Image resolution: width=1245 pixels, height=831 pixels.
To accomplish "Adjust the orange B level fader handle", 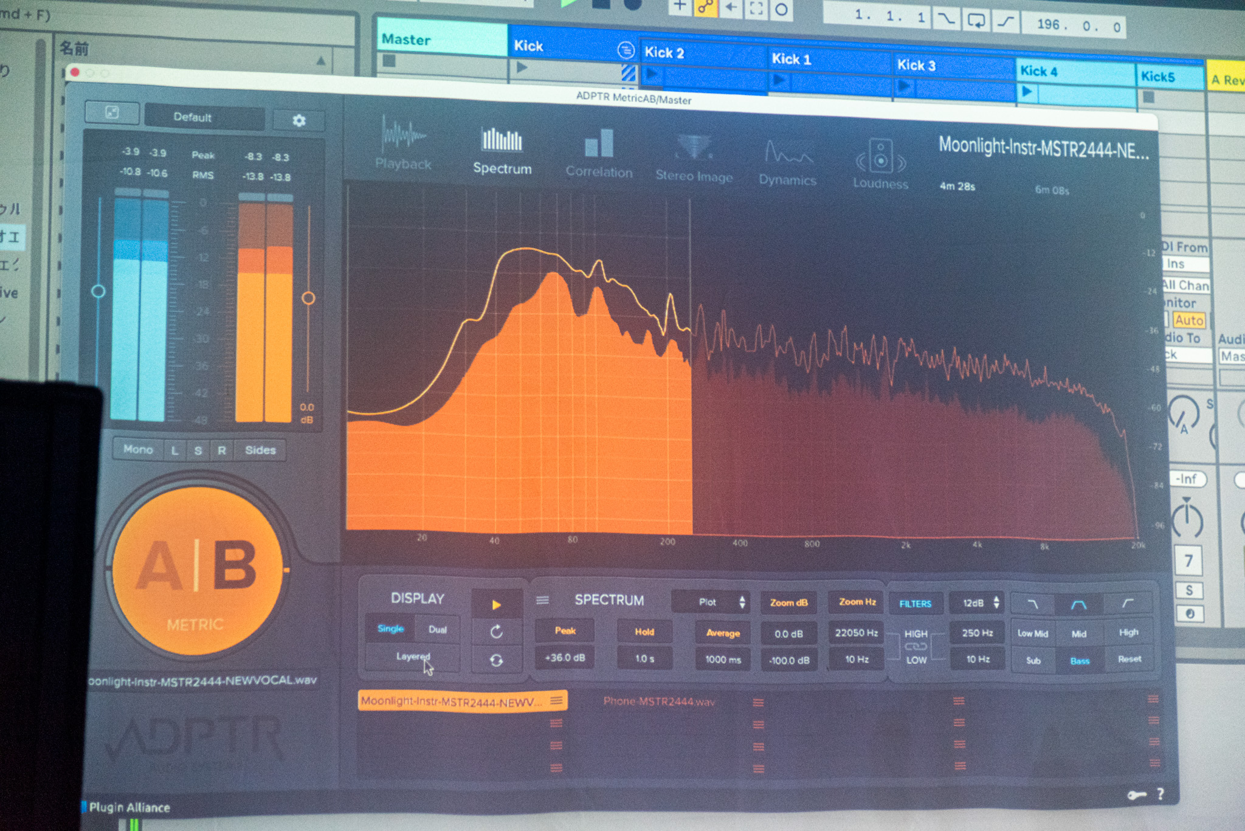I will [308, 298].
